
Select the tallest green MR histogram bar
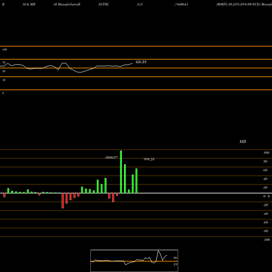(121, 172)
